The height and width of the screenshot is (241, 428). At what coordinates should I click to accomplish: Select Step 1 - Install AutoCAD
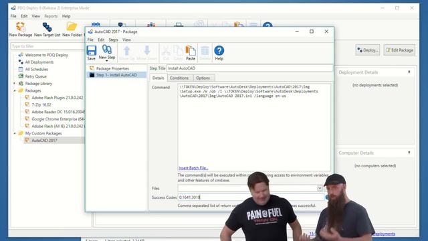point(116,75)
